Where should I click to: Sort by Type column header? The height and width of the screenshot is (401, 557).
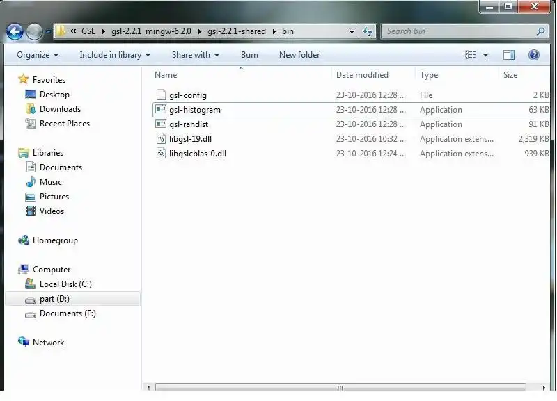click(429, 75)
